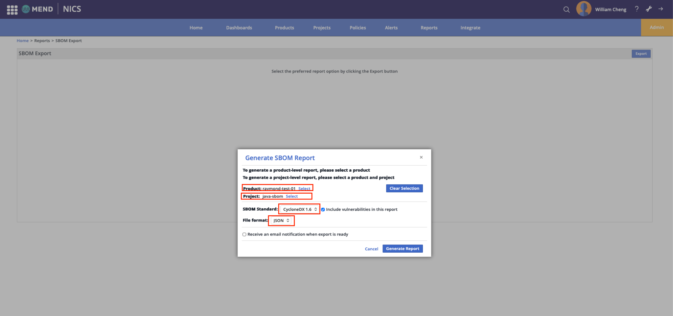Open the Projects menu
This screenshot has width=673, height=316.
[322, 28]
